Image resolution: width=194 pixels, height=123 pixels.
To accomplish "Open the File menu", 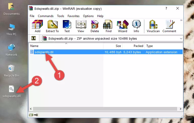I will pos(32,16).
